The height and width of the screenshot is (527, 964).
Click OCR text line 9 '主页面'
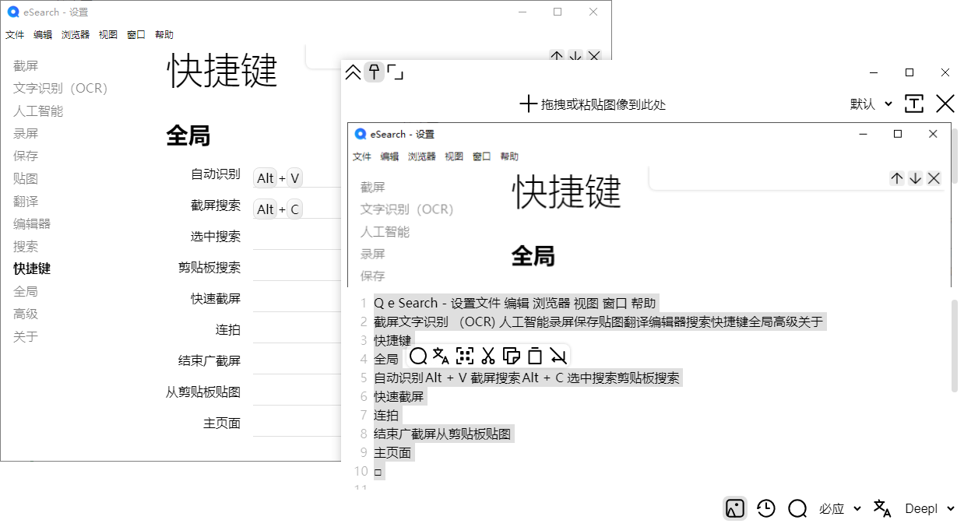click(x=392, y=452)
